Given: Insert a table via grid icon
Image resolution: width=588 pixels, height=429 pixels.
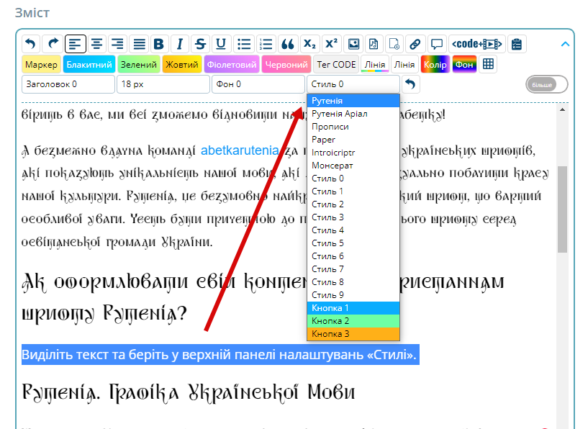Looking at the screenshot, I should click(x=488, y=64).
